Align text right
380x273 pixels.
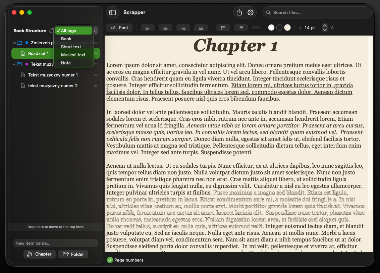click(183, 28)
